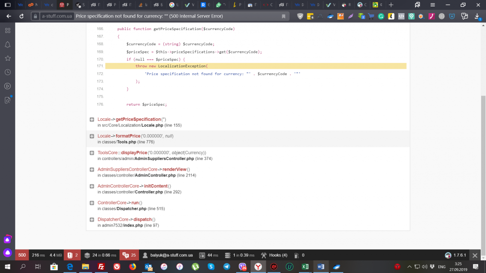This screenshot has width=486, height=273.
Task: Click the sidebar tableau grid icon
Action: point(7,31)
